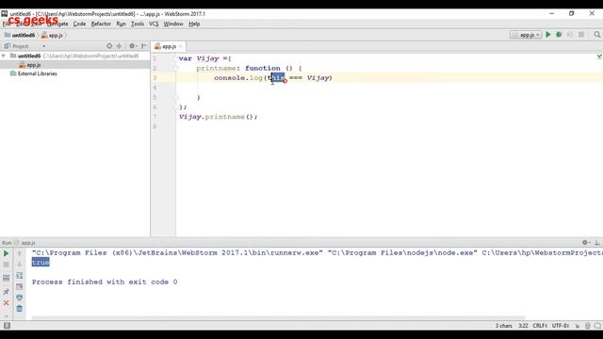Clear all console output with trash icon
The height and width of the screenshot is (339, 603).
(19, 309)
